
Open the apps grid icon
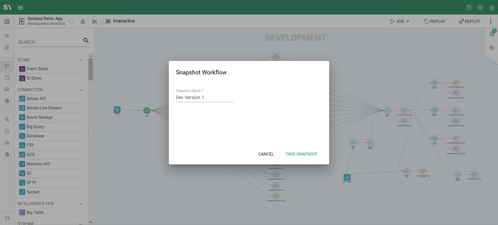7,21
